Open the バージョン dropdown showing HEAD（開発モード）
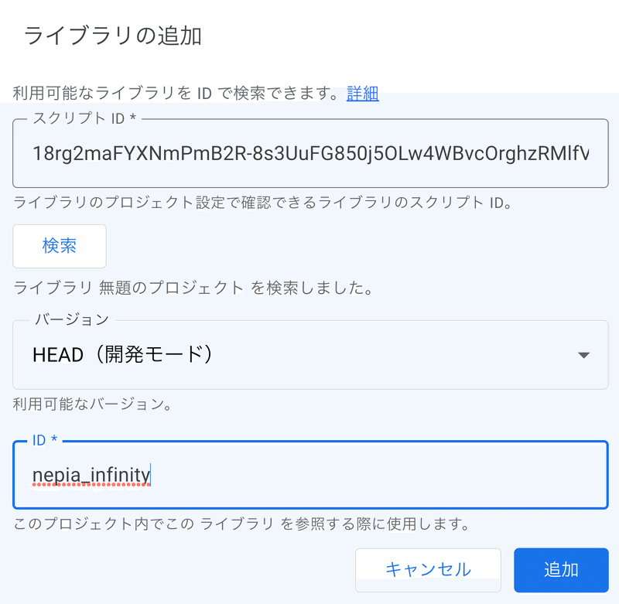The width and height of the screenshot is (619, 604). [x=310, y=355]
